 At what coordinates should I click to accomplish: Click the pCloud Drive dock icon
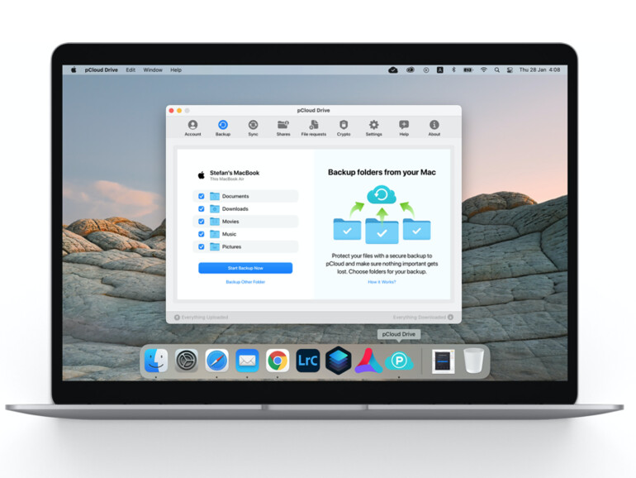point(399,361)
